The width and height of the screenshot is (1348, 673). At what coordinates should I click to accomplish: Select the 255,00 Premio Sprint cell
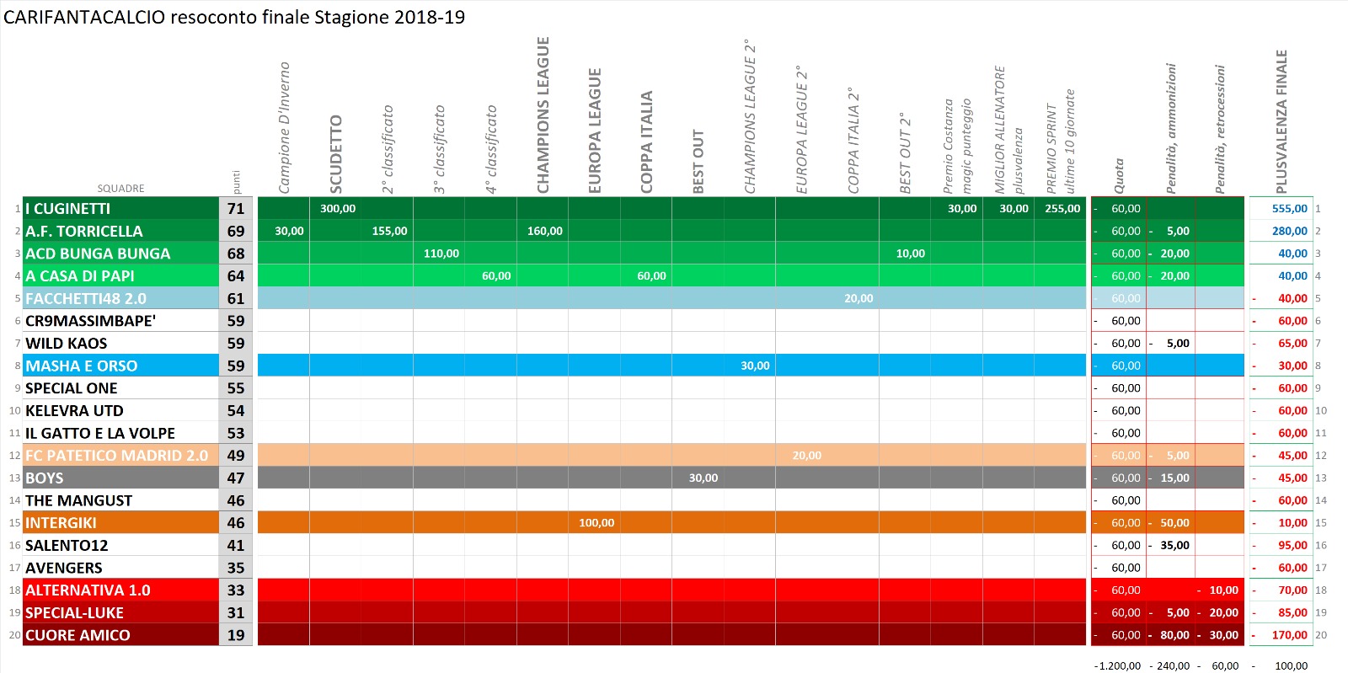[x=1062, y=208]
